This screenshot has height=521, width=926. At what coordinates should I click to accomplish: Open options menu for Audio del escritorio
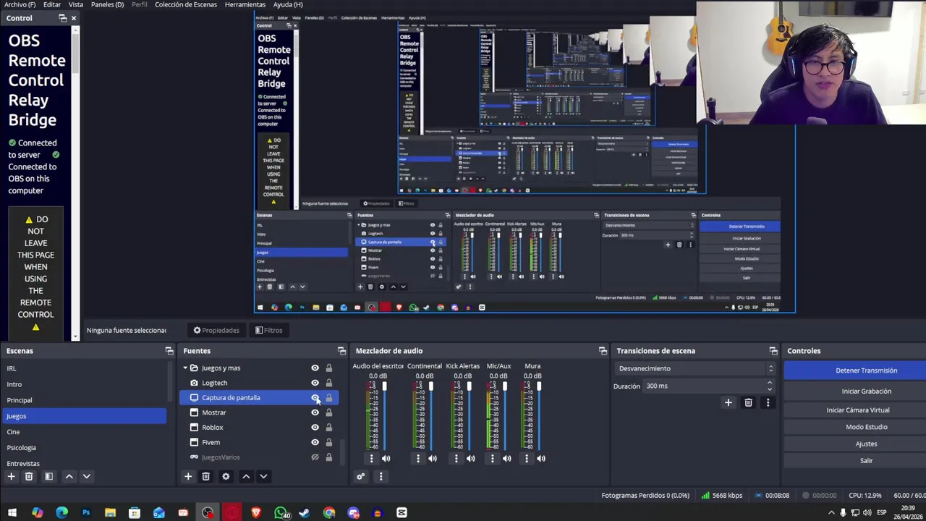[371, 458]
